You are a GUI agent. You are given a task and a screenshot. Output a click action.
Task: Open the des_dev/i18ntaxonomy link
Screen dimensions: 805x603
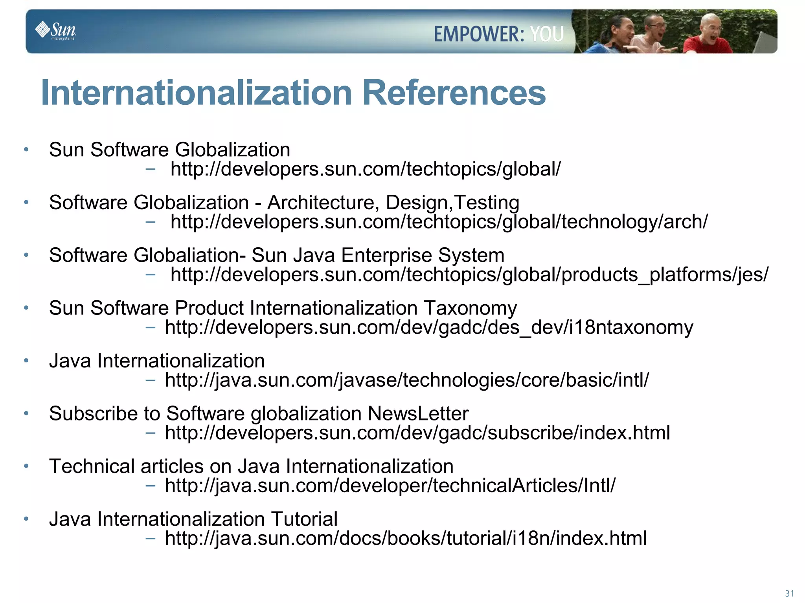[x=429, y=327]
